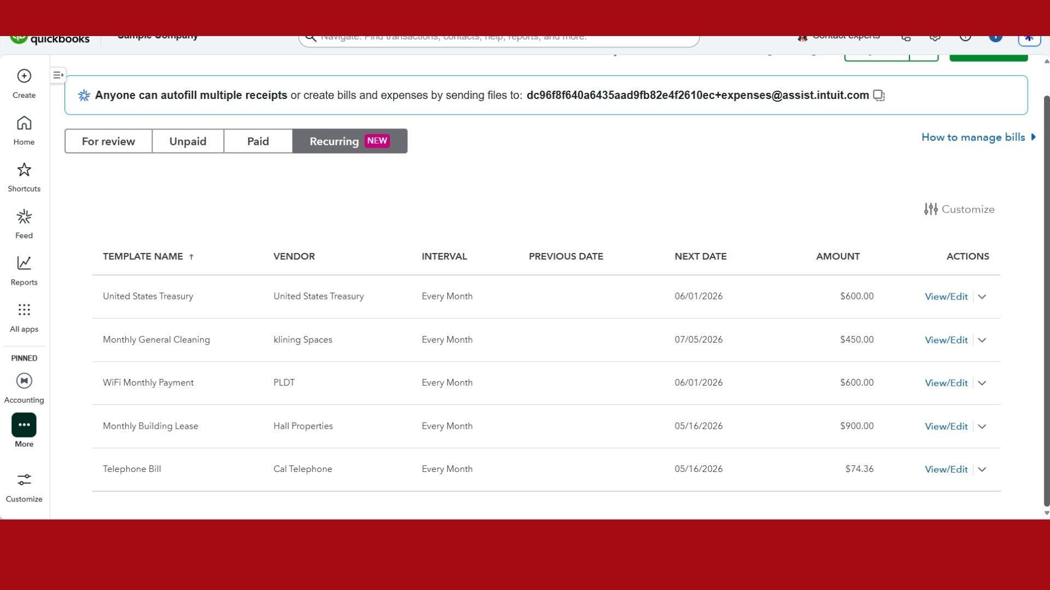Expand actions dropdown for United States Treasury
Image resolution: width=1050 pixels, height=590 pixels.
tap(982, 297)
